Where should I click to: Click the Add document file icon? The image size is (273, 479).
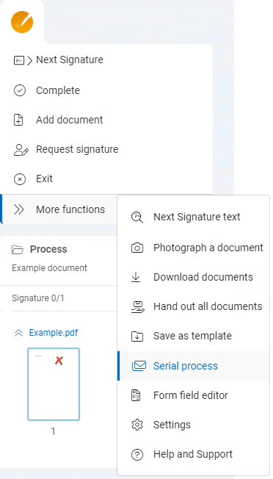click(18, 120)
